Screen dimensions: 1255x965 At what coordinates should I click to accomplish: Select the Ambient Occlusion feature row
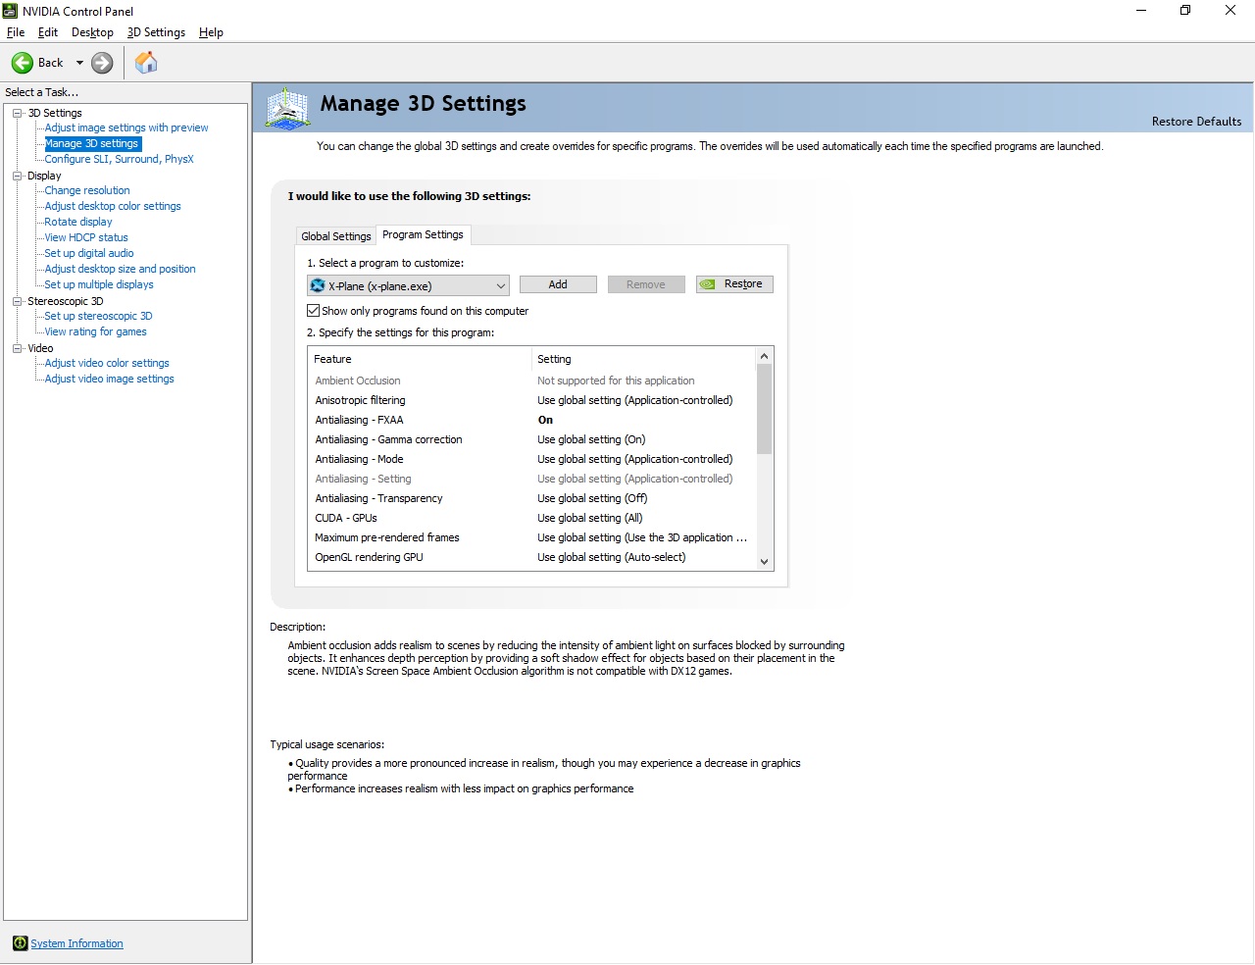[x=531, y=381]
